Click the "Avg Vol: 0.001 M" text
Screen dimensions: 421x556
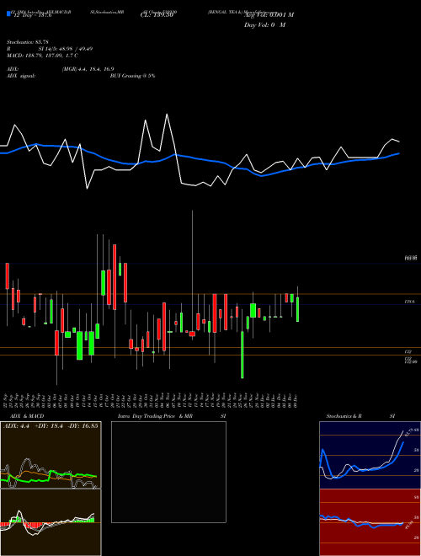coord(269,15)
